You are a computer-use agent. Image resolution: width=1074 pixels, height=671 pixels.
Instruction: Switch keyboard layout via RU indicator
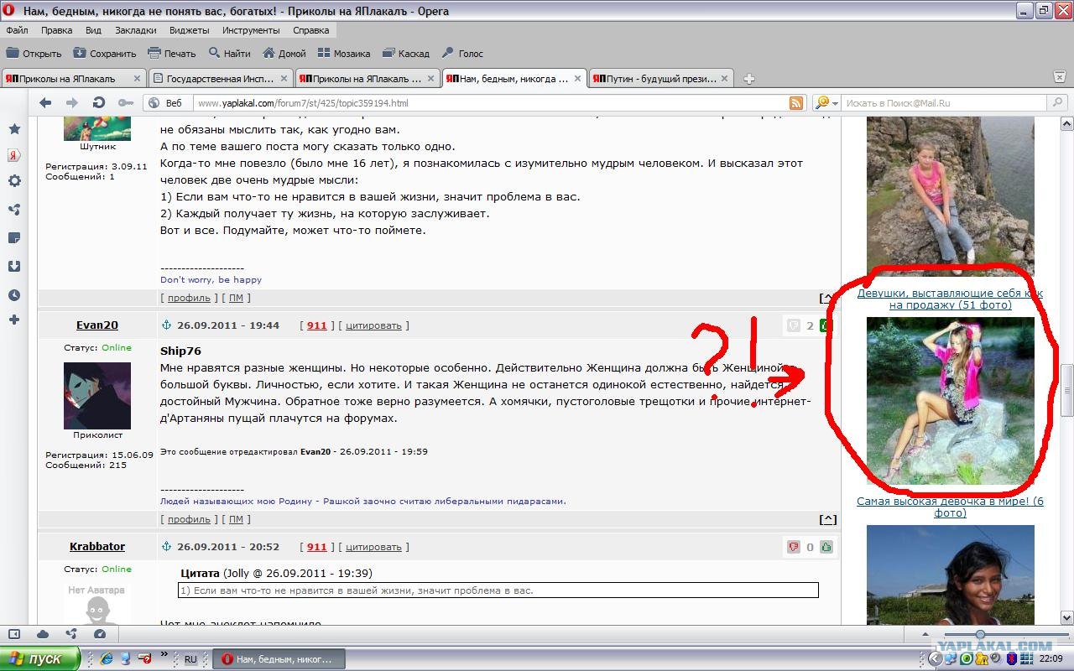(190, 659)
